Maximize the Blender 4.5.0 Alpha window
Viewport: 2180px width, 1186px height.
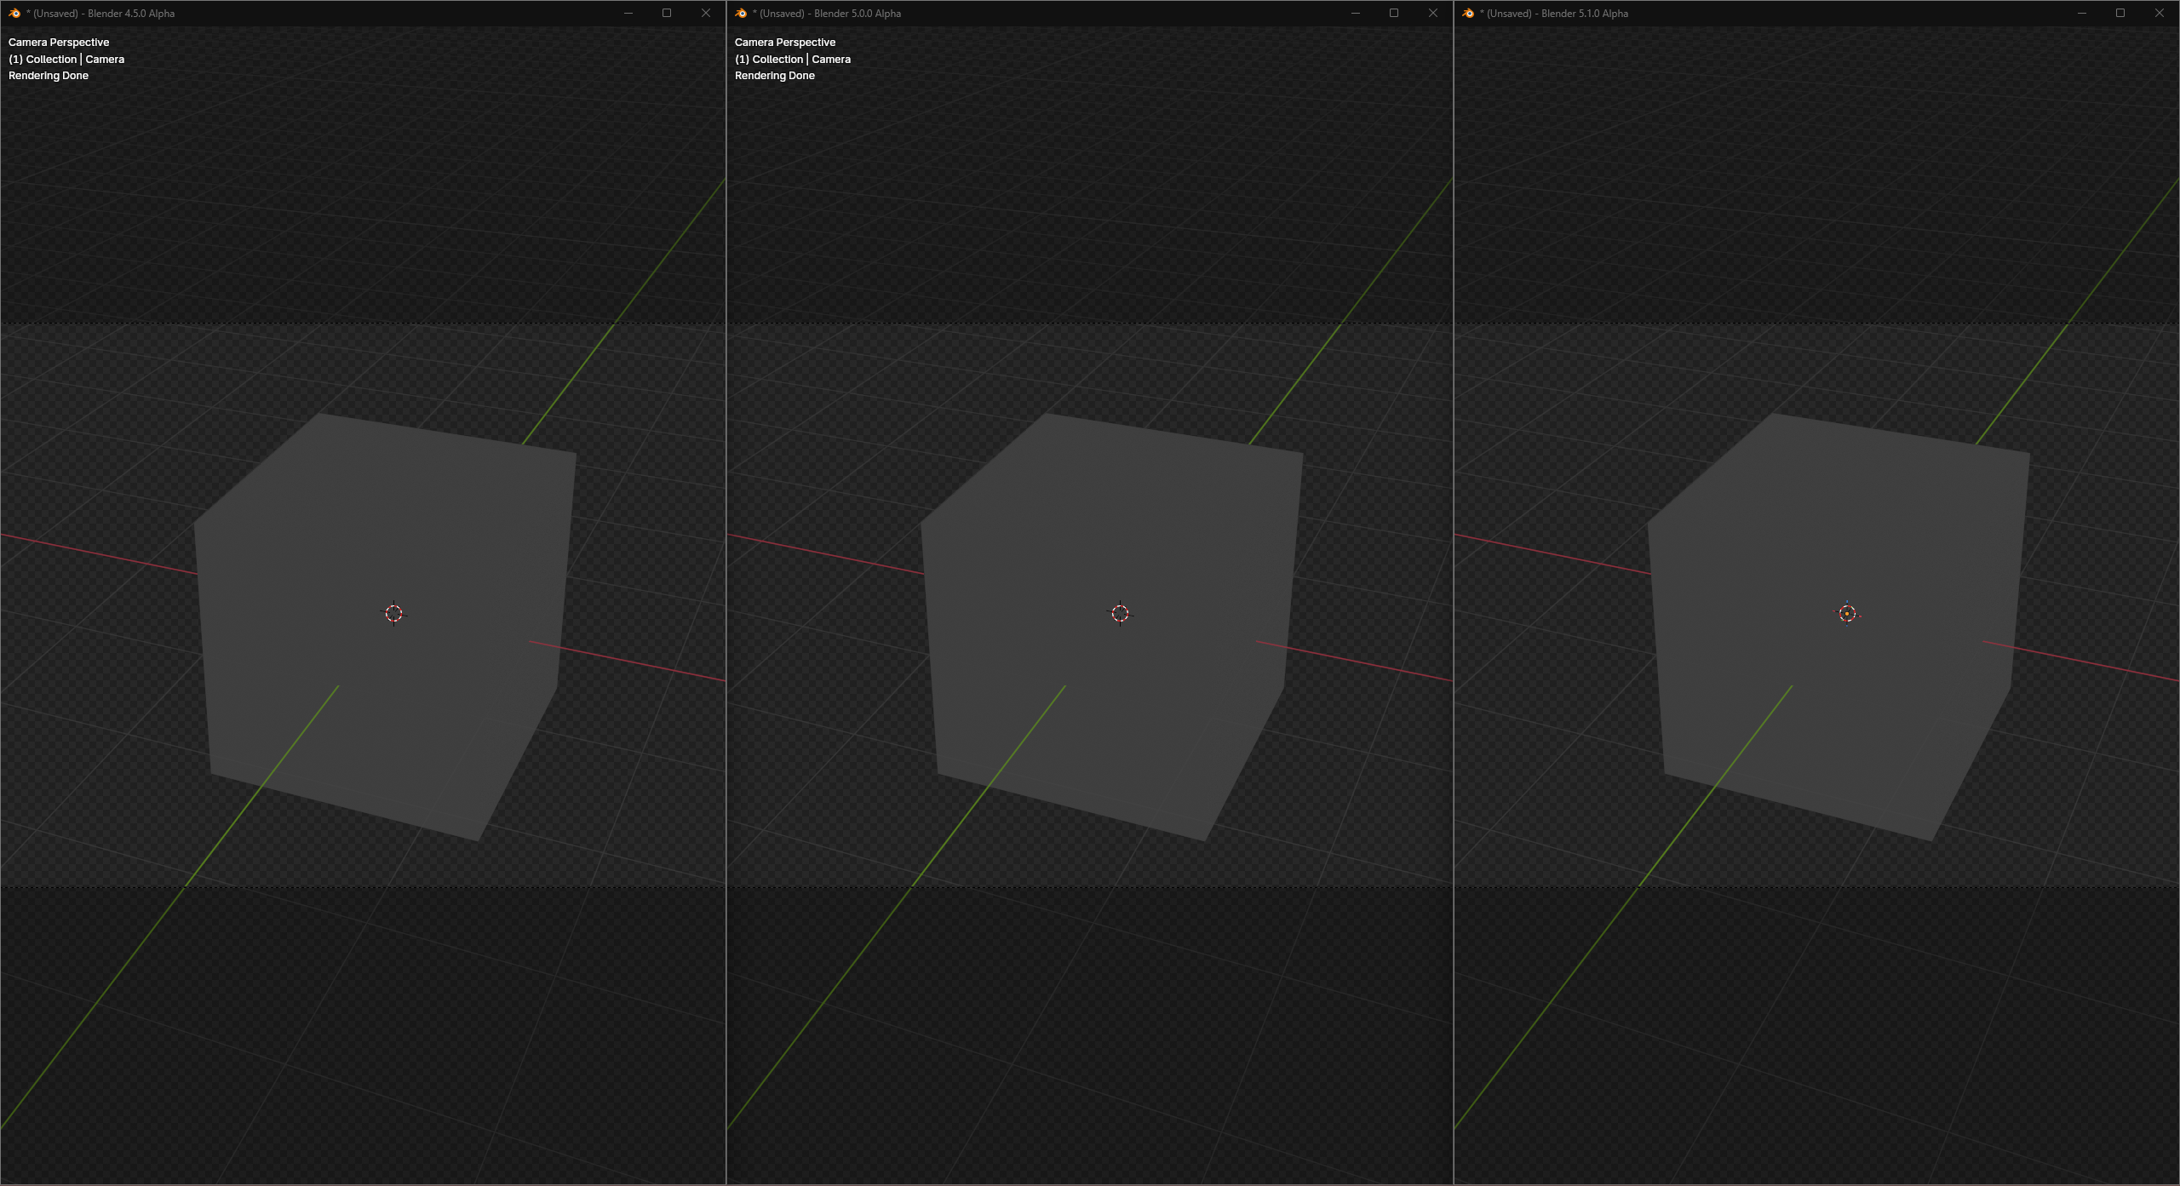click(667, 13)
